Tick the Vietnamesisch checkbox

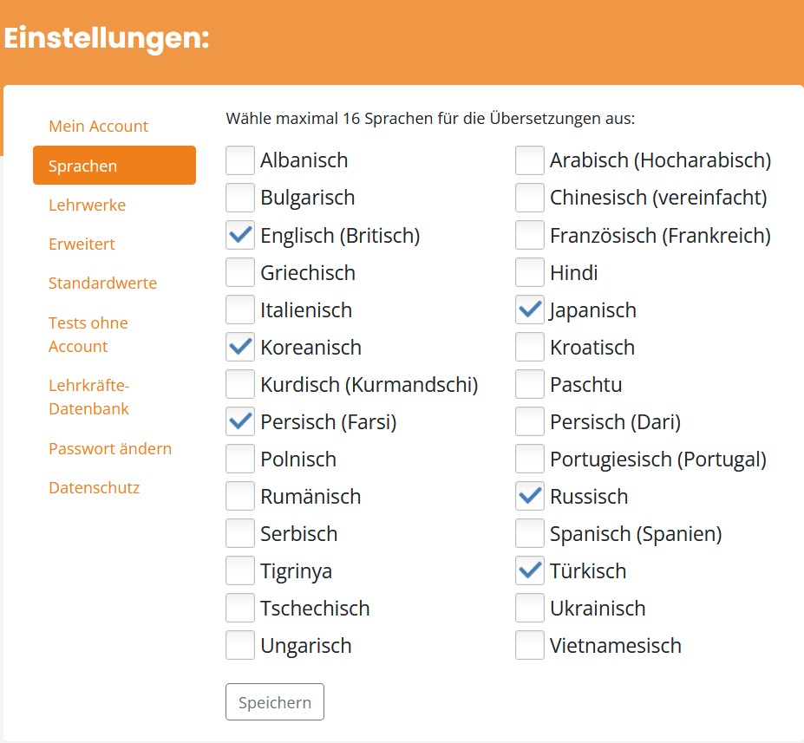coord(530,645)
